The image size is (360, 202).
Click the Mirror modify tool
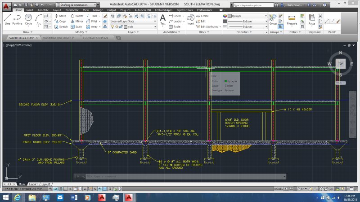77,21
